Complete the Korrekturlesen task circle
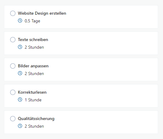 point(13,92)
